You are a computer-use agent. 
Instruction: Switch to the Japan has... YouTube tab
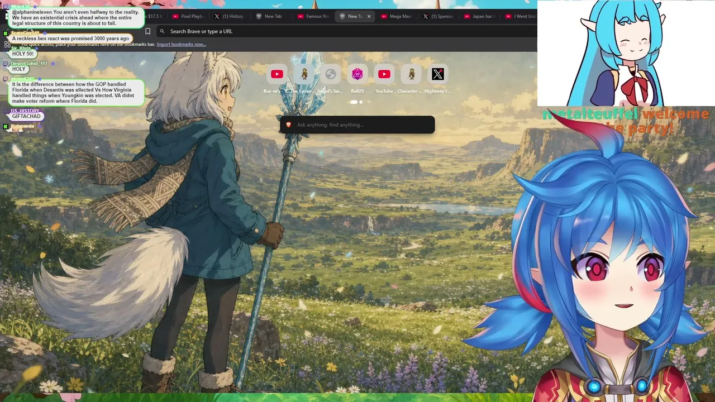tap(479, 16)
